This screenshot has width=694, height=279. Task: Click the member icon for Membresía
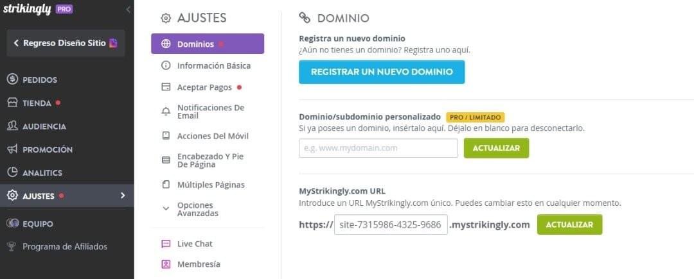[166, 264]
